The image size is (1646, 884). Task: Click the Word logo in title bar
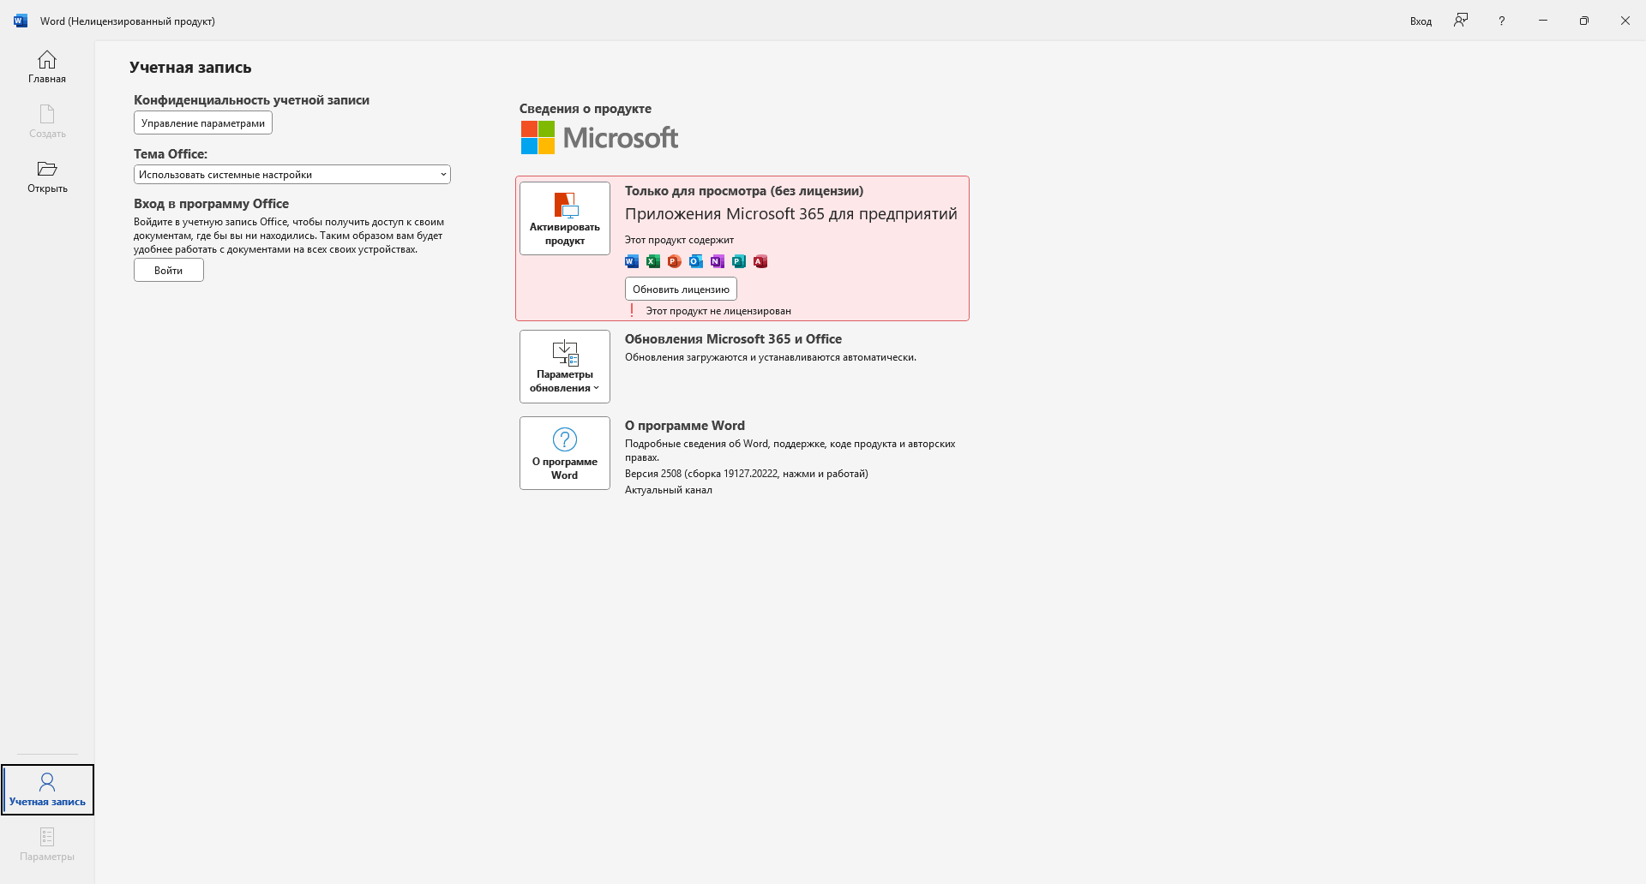[x=21, y=21]
